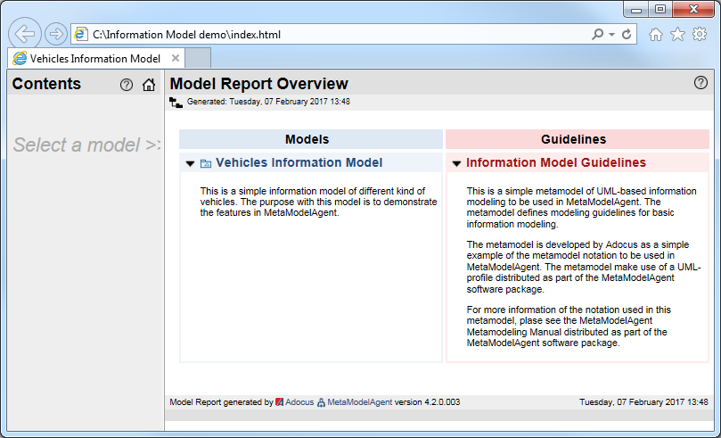
Task: Click the model tree icon beside Generated date
Action: click(176, 103)
